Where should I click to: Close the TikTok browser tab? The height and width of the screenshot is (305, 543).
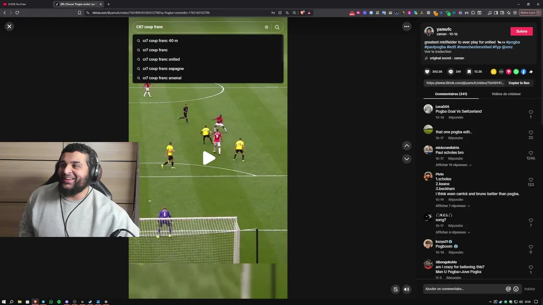coord(101,4)
